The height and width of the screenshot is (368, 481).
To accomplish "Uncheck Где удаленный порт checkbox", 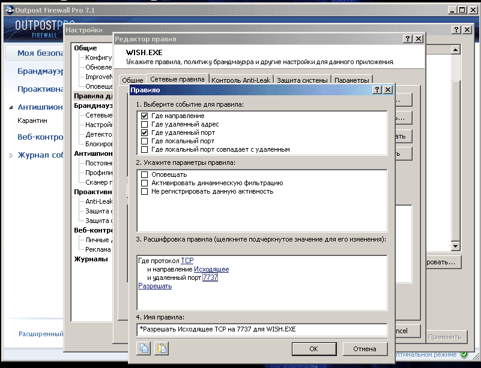I will click(x=144, y=133).
